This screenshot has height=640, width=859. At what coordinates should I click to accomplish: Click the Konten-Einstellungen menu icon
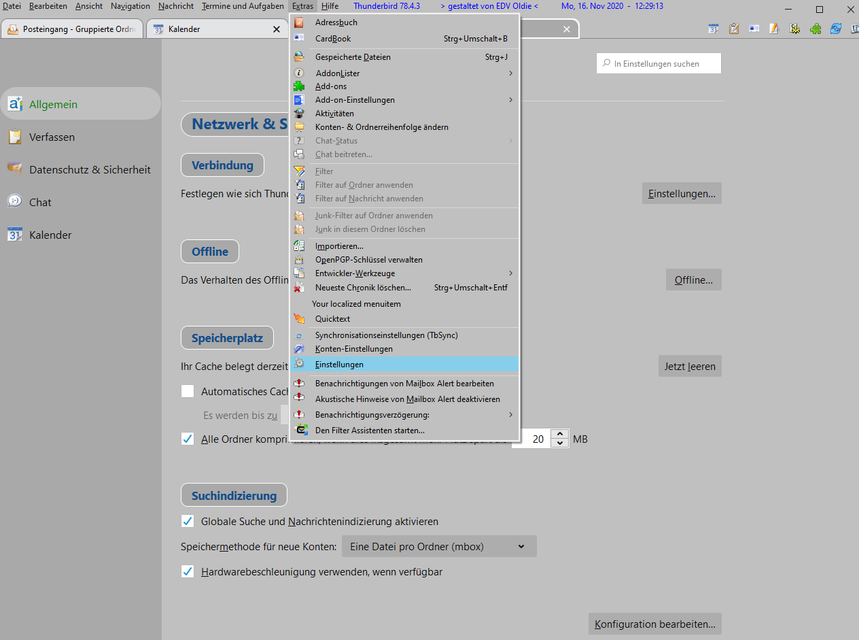coord(299,349)
